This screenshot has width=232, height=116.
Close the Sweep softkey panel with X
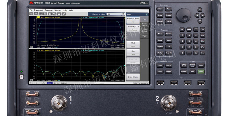(x=147, y=14)
